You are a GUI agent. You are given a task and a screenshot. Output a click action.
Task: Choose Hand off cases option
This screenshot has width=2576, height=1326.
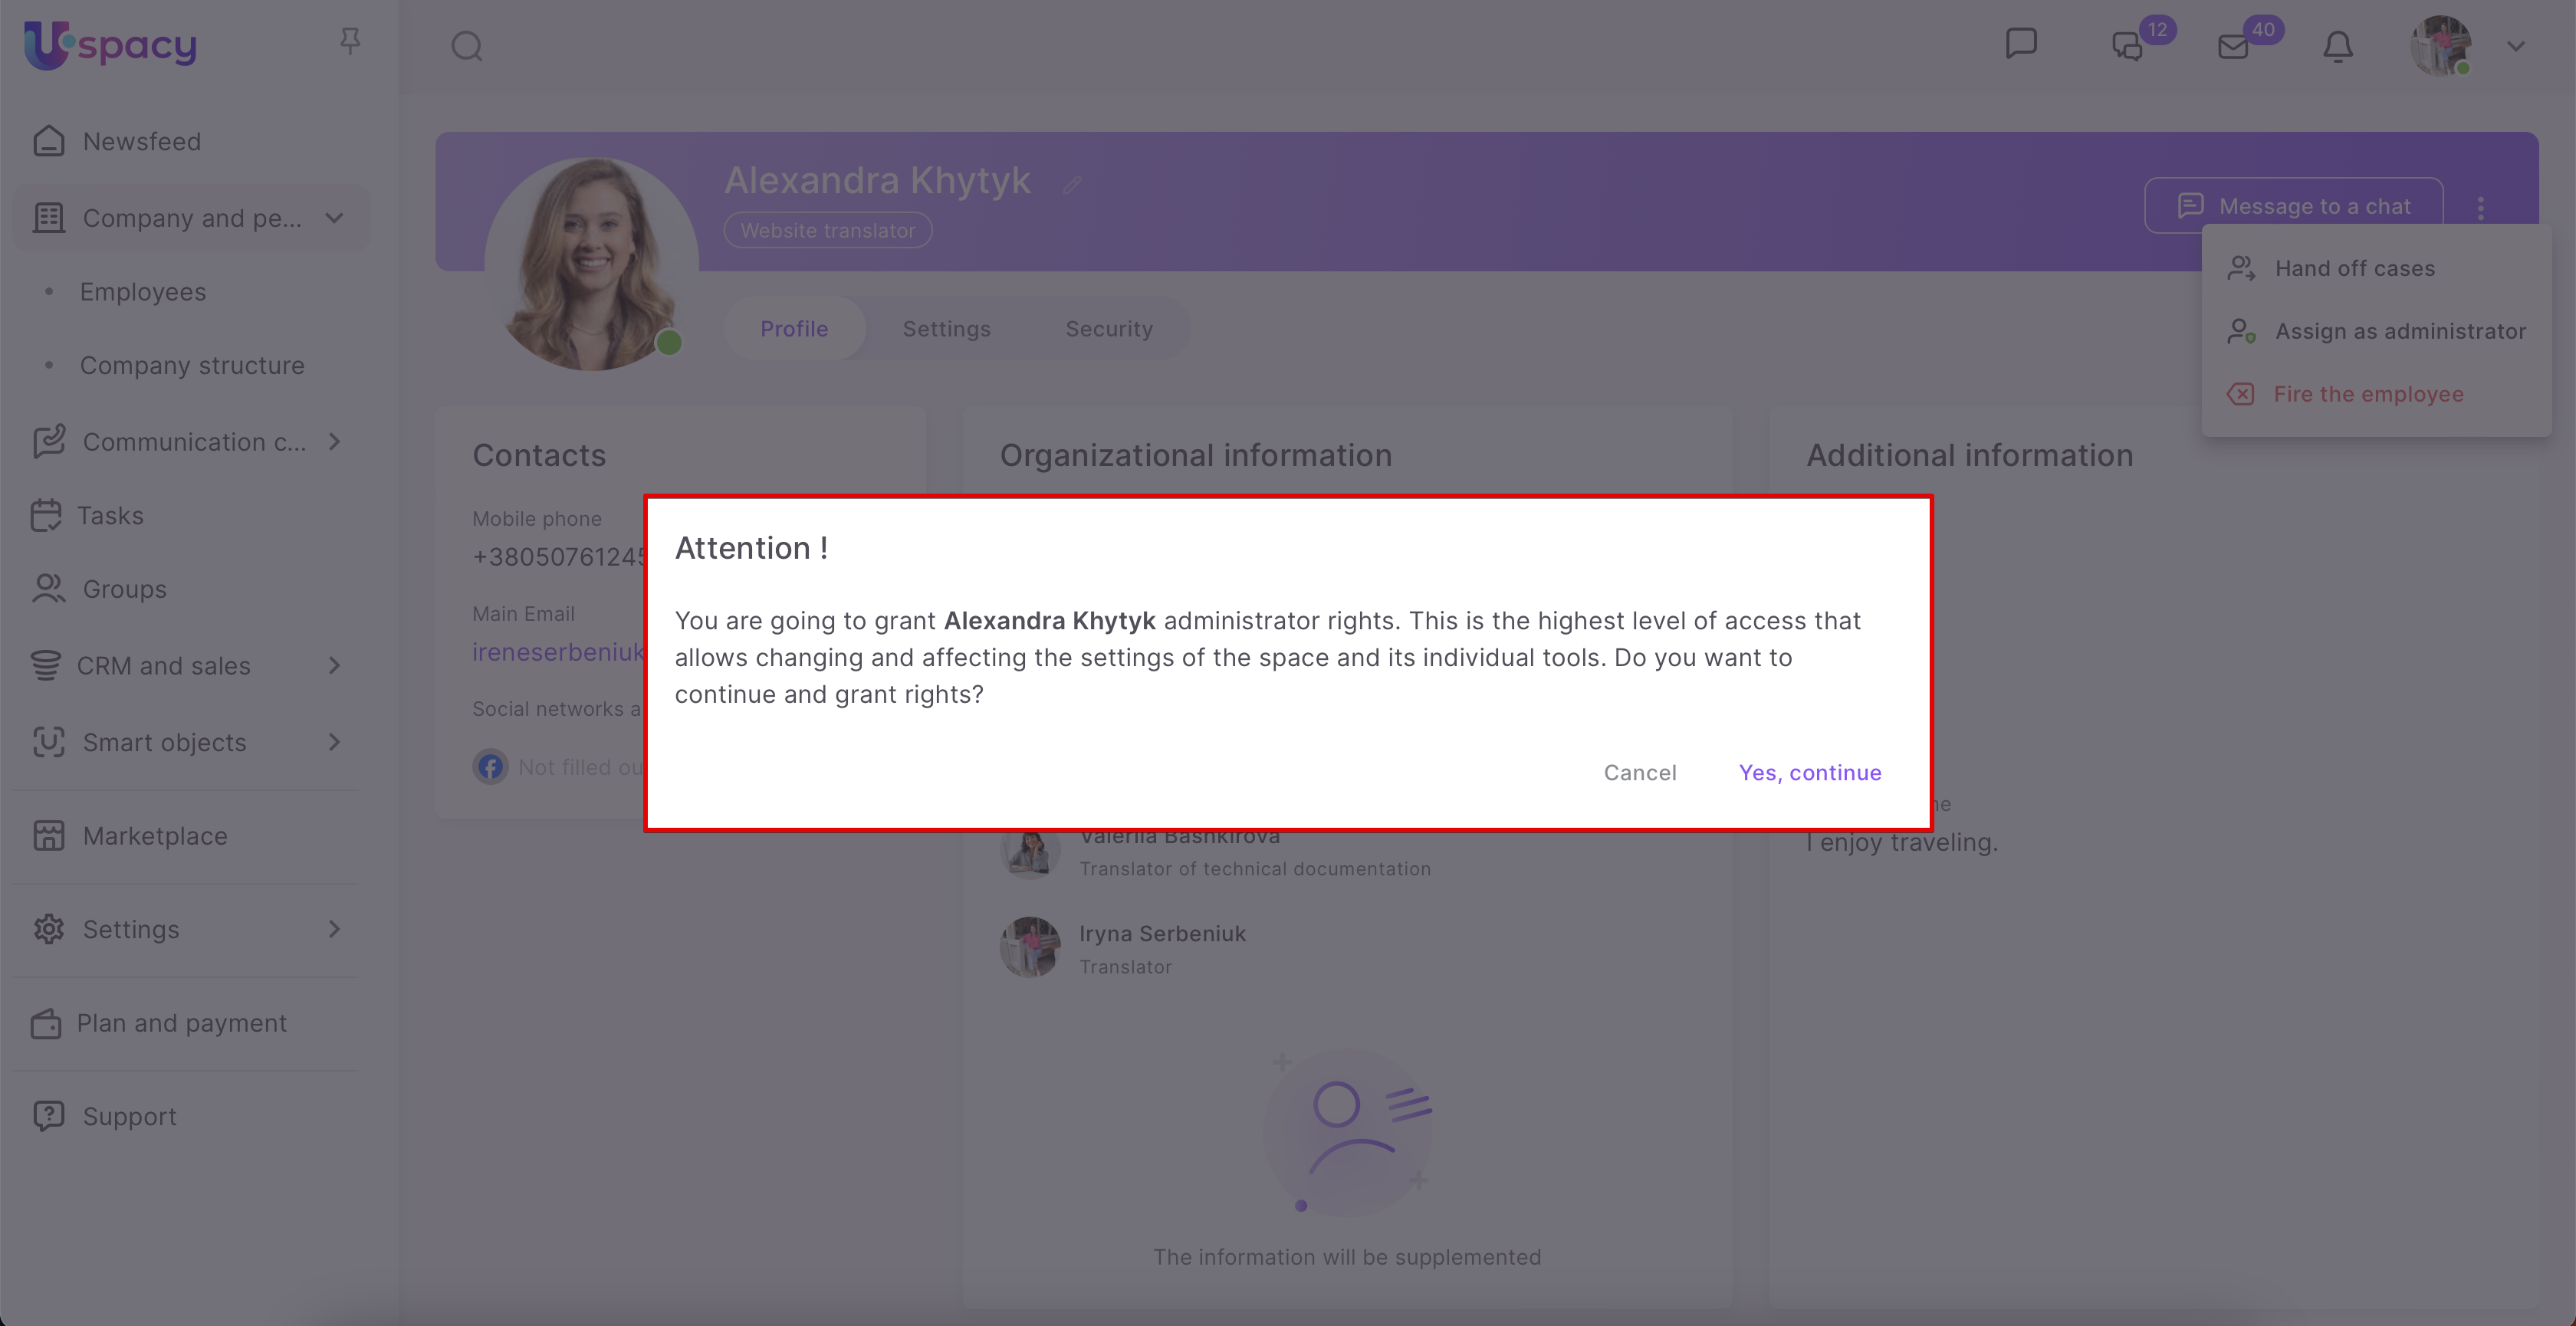tap(2354, 268)
